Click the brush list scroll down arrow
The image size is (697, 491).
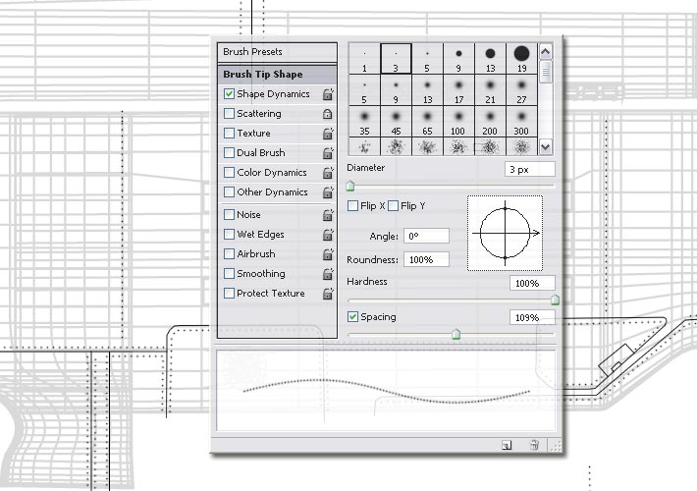[x=546, y=146]
